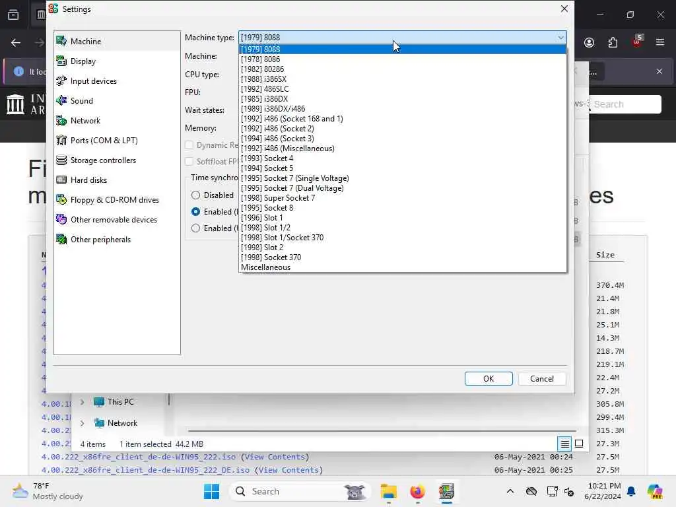Select [1992] i486 (Socket 2) entry
Viewport: 676px width, 507px height.
click(x=403, y=129)
